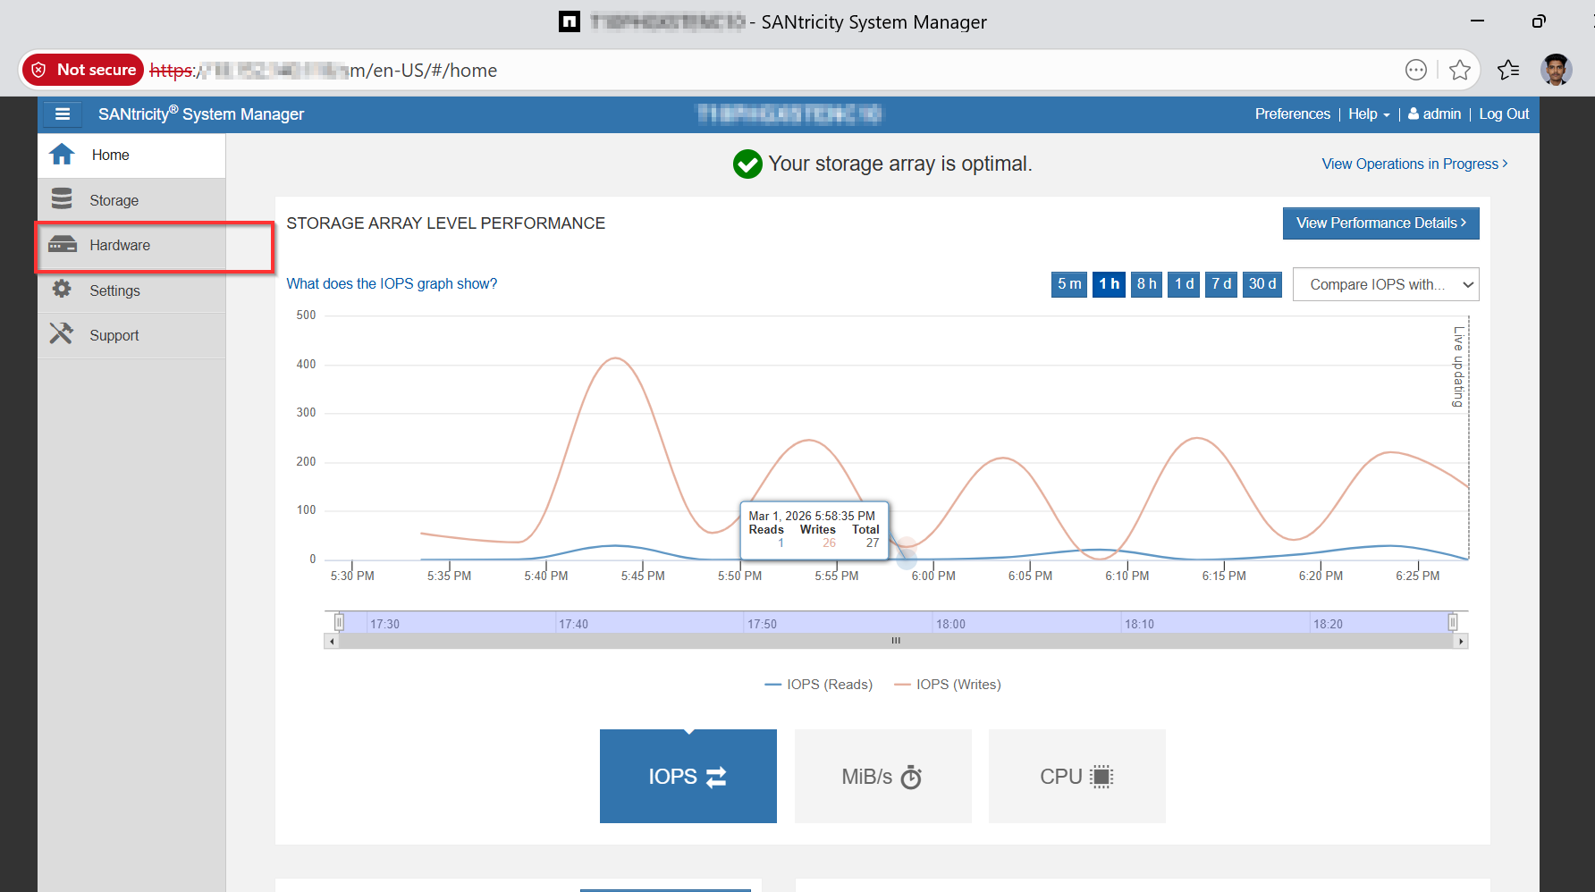Click the Hardware controller icon
The image size is (1595, 892).
(x=62, y=245)
